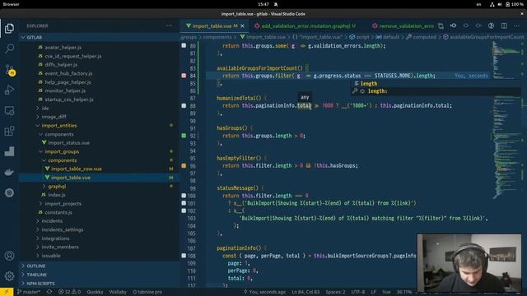
Task: Click Ln 84, Col 83 cursor position
Action: [305, 292]
